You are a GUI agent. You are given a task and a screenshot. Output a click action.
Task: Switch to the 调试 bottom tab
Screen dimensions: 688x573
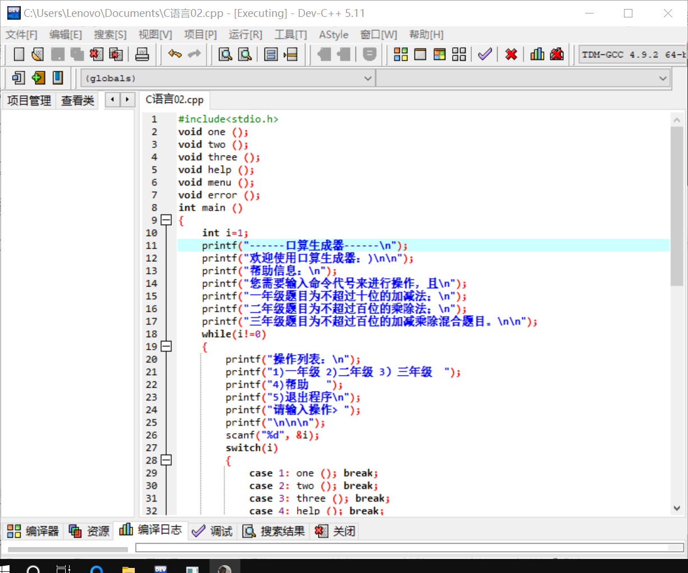[212, 531]
